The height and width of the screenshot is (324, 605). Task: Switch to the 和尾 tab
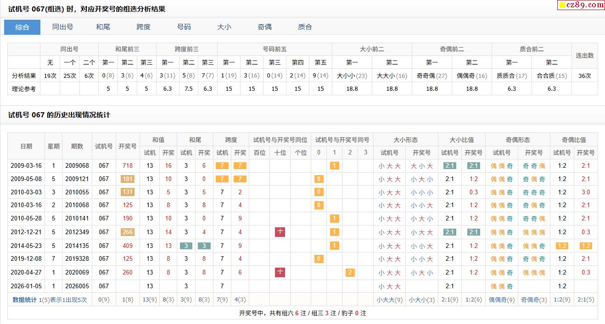click(x=103, y=27)
